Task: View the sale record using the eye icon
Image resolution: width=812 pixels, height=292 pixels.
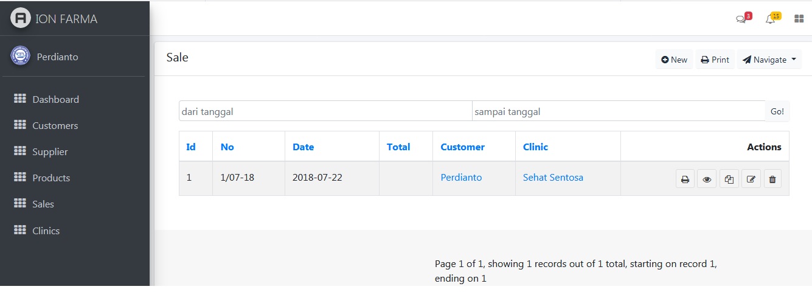Action: pos(707,179)
